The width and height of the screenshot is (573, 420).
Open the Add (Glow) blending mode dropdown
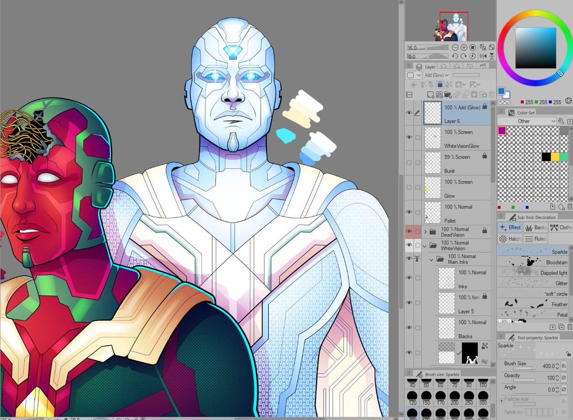[x=437, y=75]
